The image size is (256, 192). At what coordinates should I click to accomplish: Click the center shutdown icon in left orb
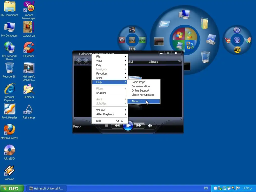tap(132, 40)
